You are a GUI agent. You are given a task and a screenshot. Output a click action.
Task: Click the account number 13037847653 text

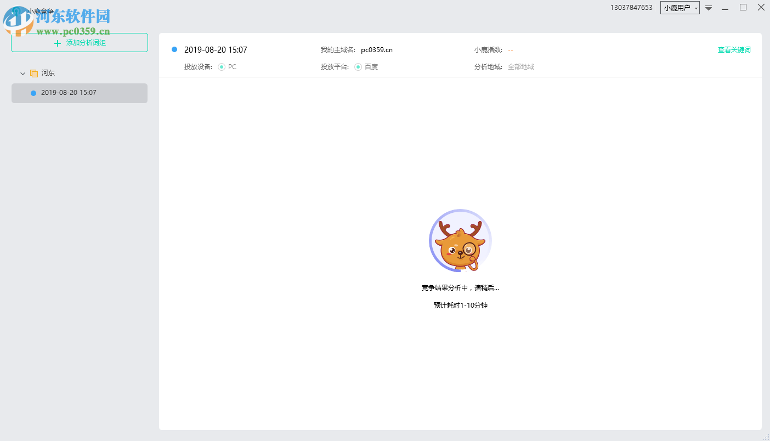[x=631, y=8]
